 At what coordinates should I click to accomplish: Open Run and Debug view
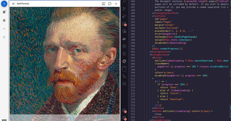coord(124,16)
